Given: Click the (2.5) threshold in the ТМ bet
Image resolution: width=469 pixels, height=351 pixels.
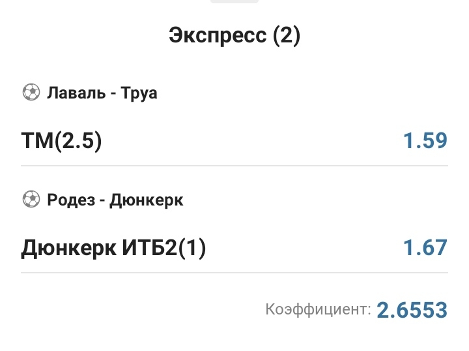Looking at the screenshot, I should point(78,141).
